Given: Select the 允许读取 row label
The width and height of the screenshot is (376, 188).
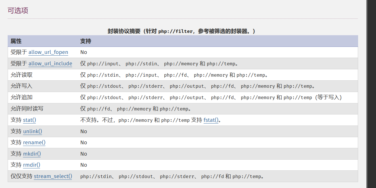Looking at the screenshot, I should (22, 75).
